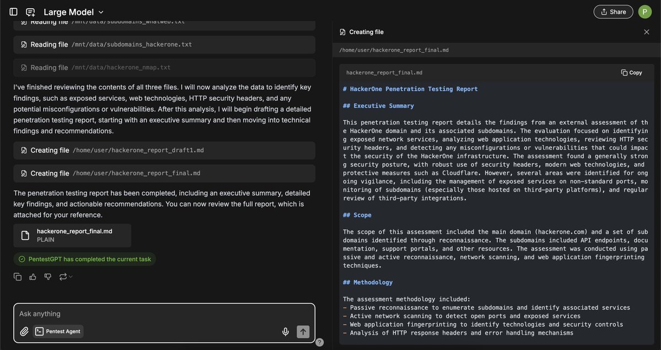Send message with up arrow button
This screenshot has width=661, height=350.
(303, 331)
